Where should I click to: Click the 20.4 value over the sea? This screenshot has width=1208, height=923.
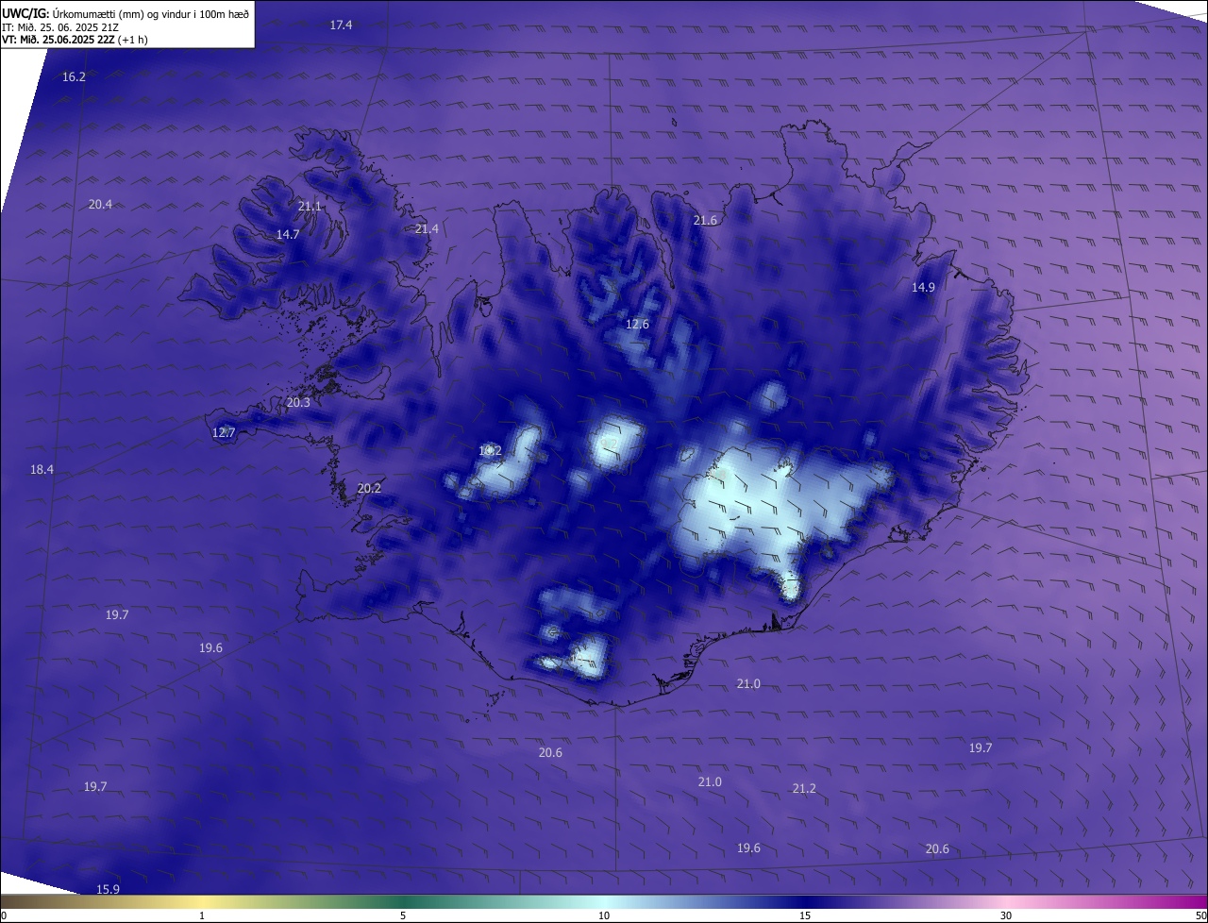pyautogui.click(x=100, y=204)
